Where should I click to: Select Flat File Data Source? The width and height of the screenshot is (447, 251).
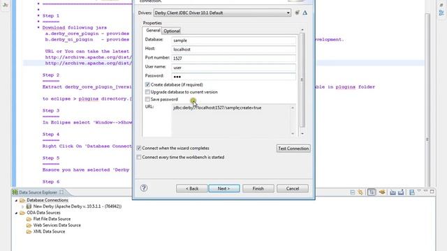pyautogui.click(x=52, y=219)
